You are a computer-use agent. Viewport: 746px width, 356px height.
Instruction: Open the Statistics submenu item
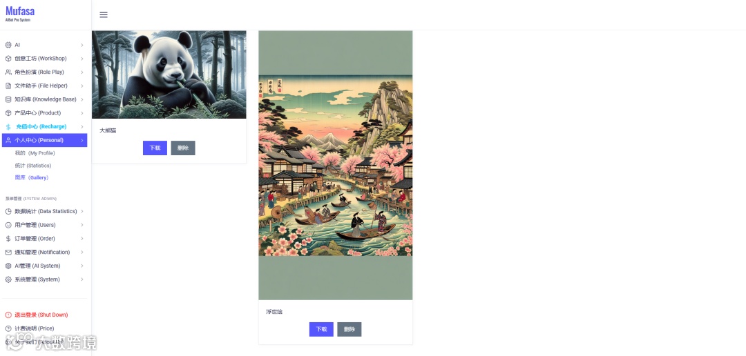pyautogui.click(x=33, y=166)
